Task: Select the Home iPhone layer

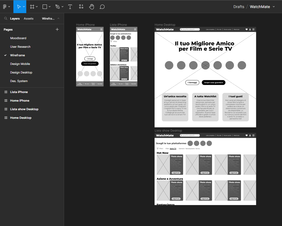Action: [20, 101]
